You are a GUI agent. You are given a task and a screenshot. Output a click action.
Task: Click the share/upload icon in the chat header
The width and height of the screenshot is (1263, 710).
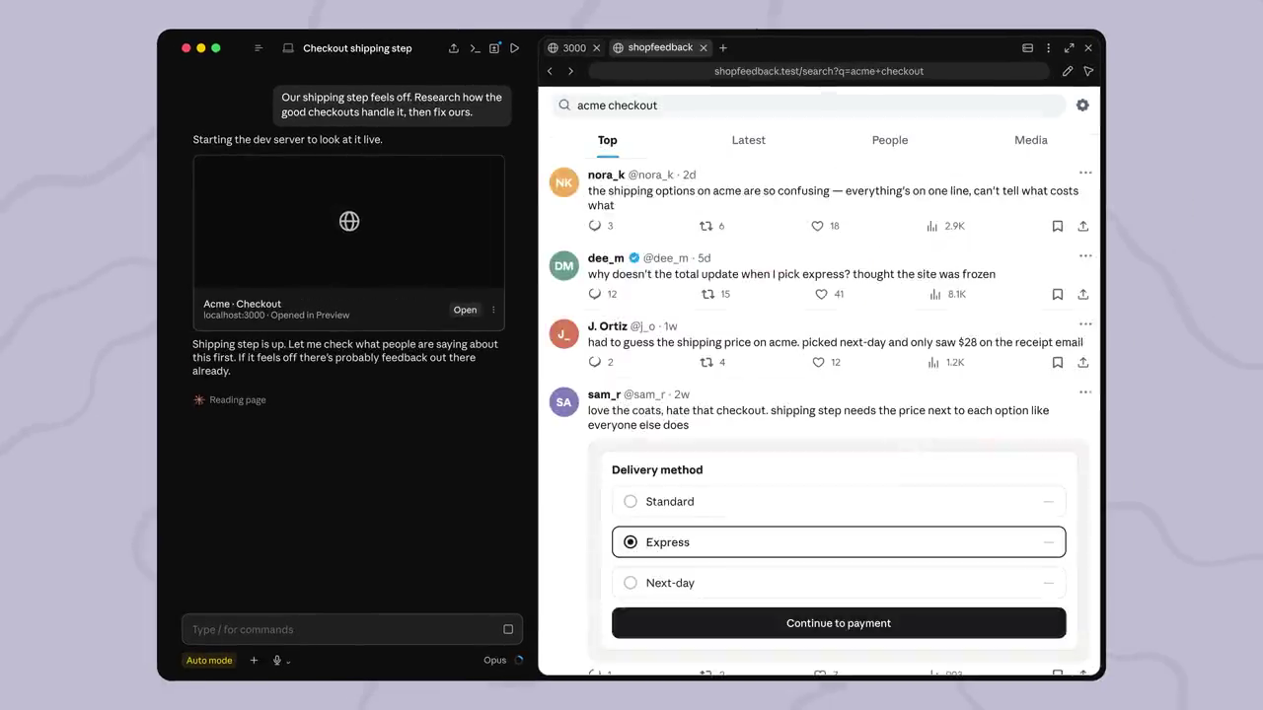pos(454,48)
